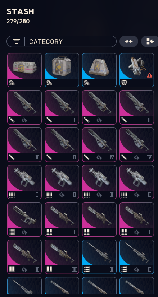Viewport: 158px width, 297px height.
Task: Click the red warning triangle icon
Action: [x=150, y=75]
